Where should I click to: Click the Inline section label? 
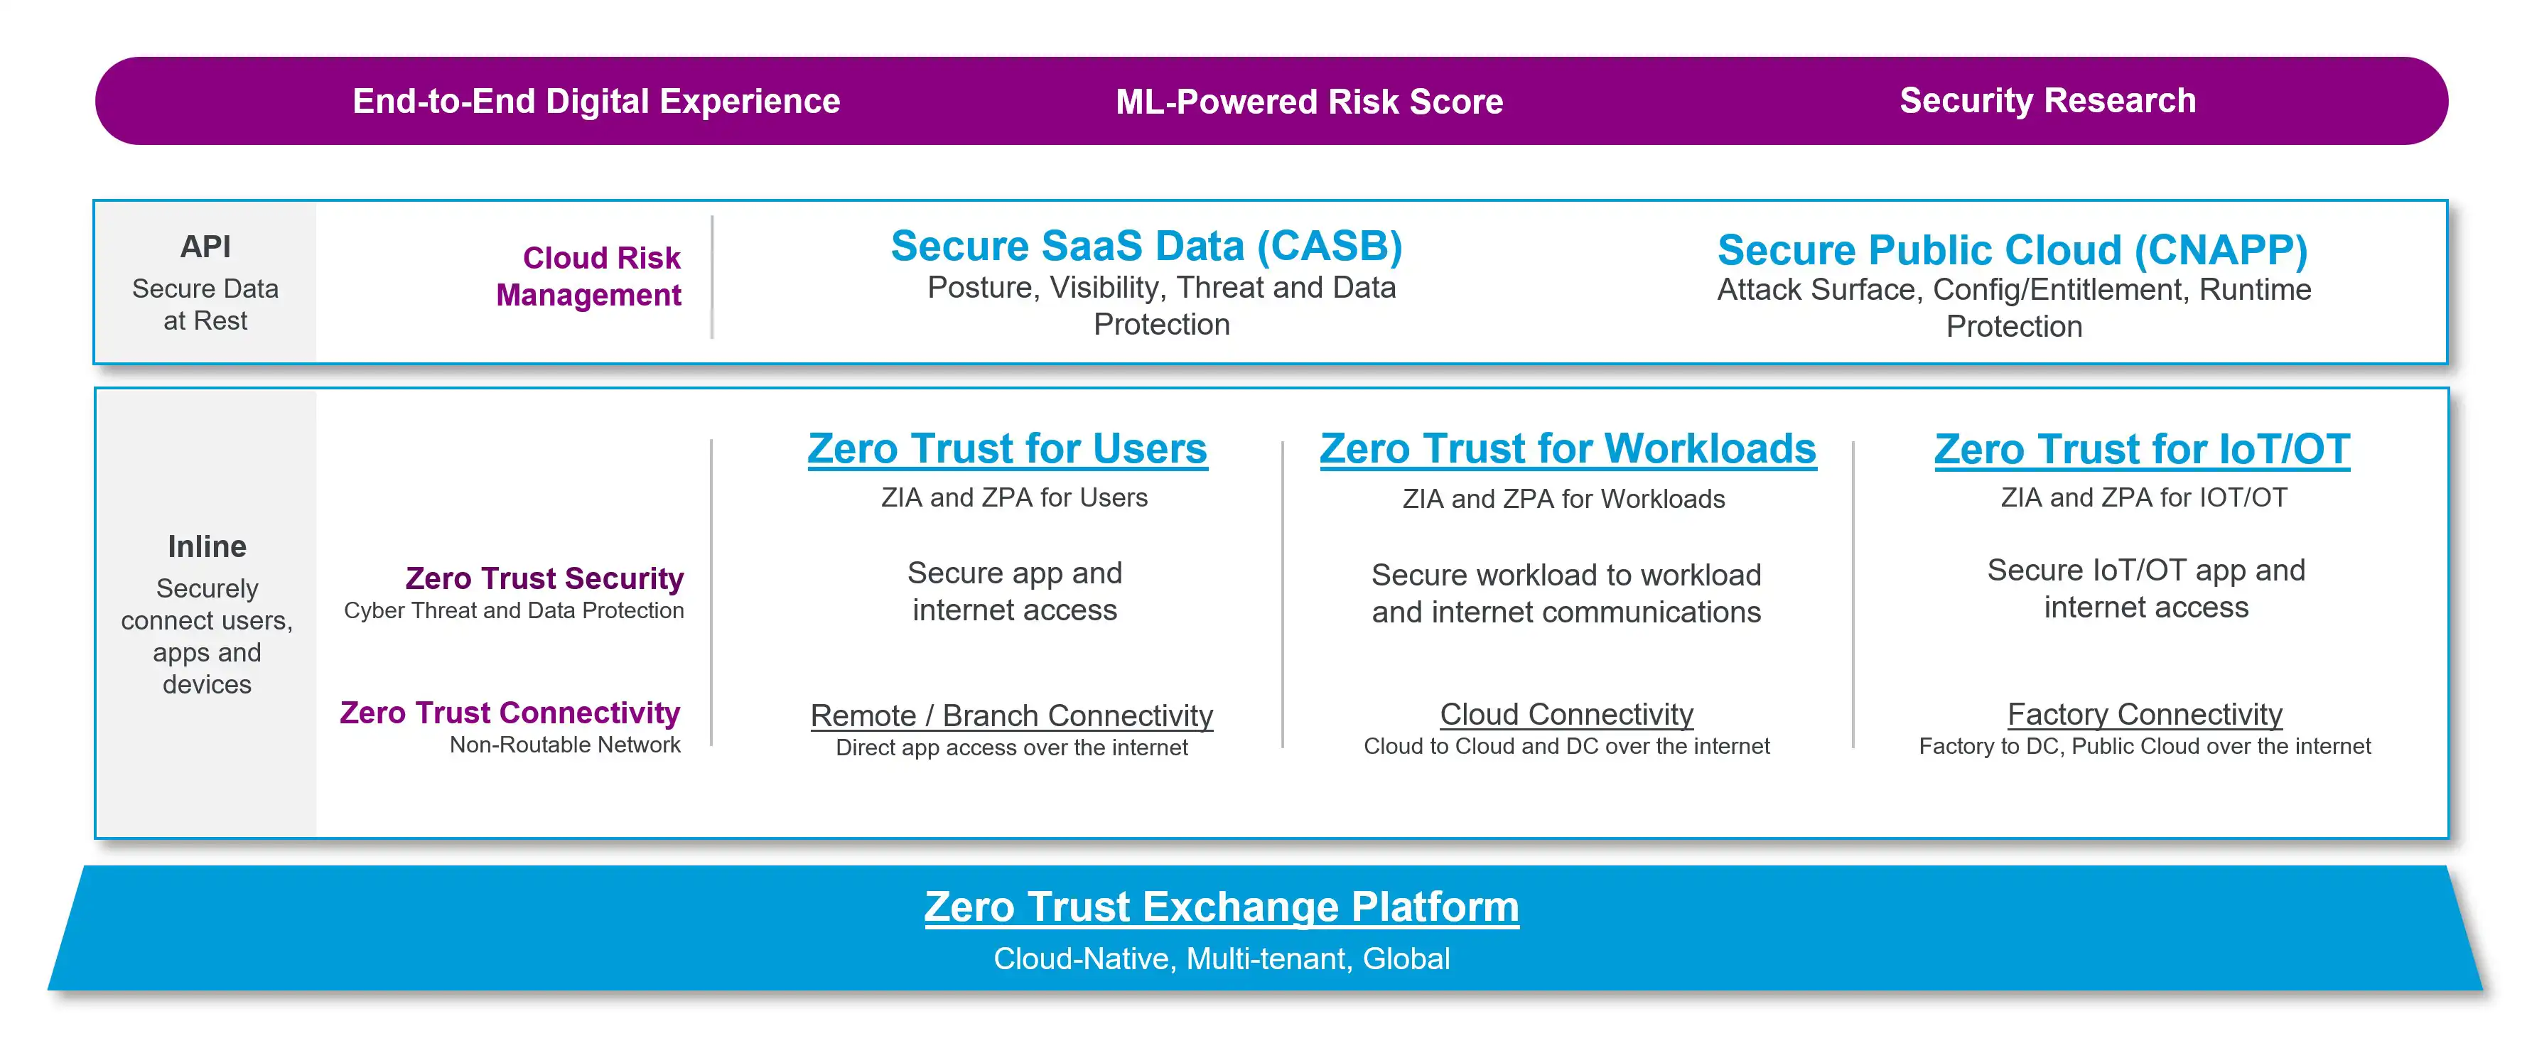click(207, 546)
